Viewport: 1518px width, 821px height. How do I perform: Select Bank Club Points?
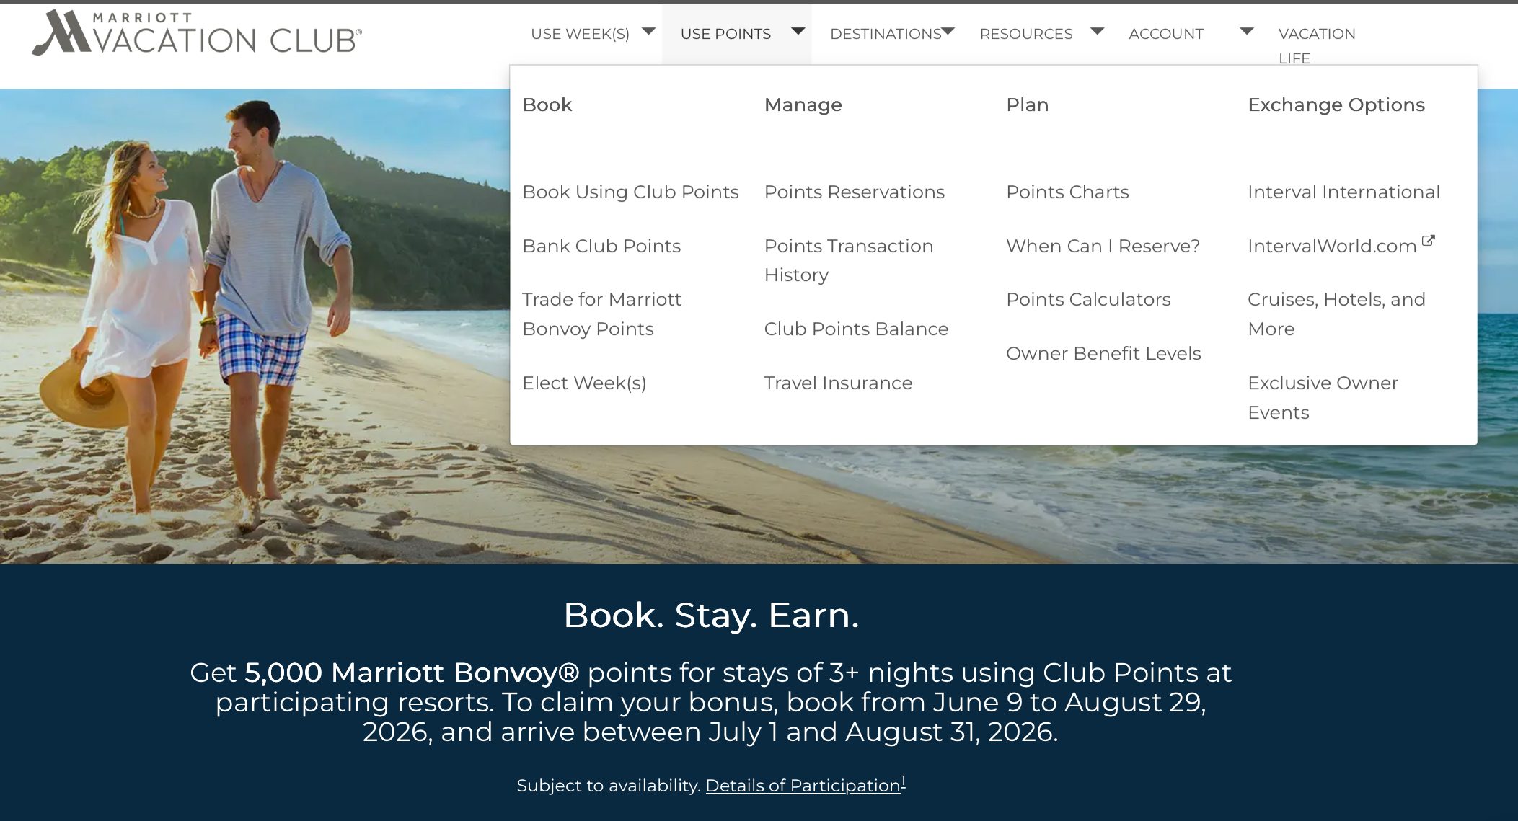(601, 246)
